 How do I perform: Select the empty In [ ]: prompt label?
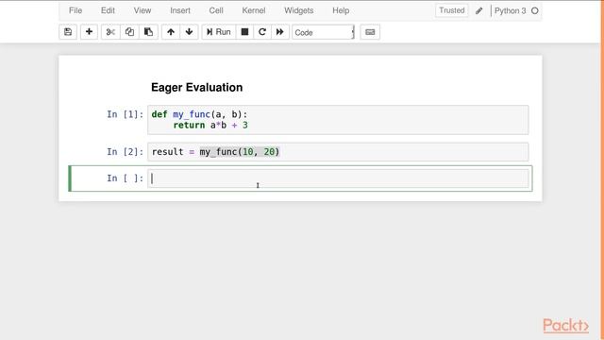(126, 178)
